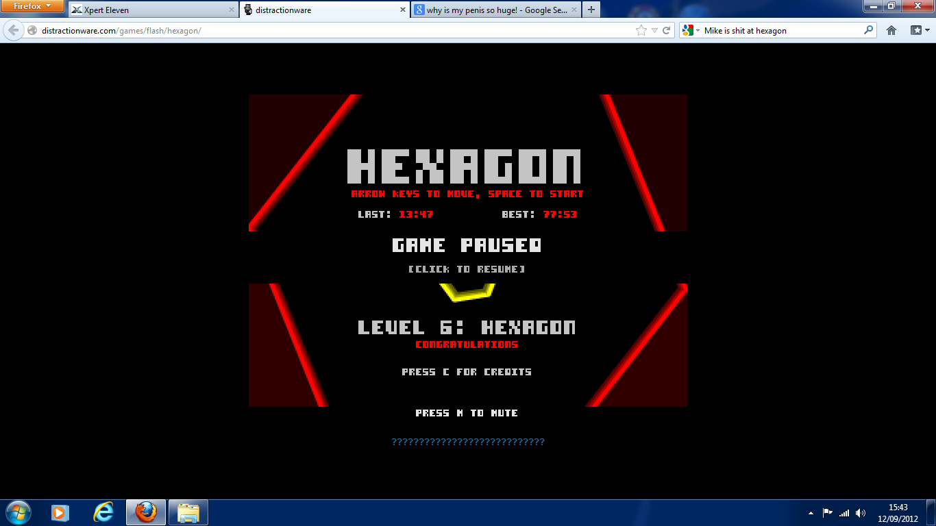936x526 pixels.
Task: Select the distractionware tab
Action: point(325,10)
